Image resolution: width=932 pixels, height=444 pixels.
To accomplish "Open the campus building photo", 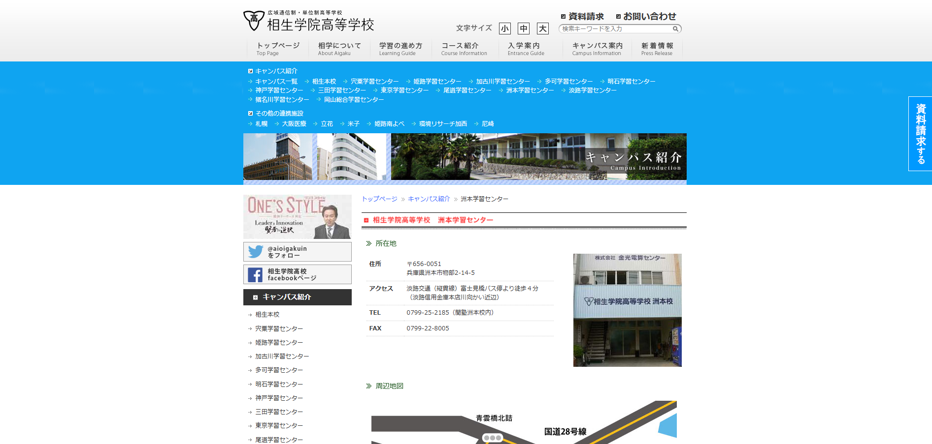I will (627, 310).
